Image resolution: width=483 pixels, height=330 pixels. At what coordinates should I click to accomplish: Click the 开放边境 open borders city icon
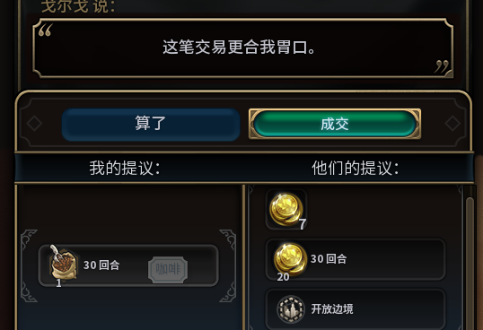pyautogui.click(x=291, y=309)
